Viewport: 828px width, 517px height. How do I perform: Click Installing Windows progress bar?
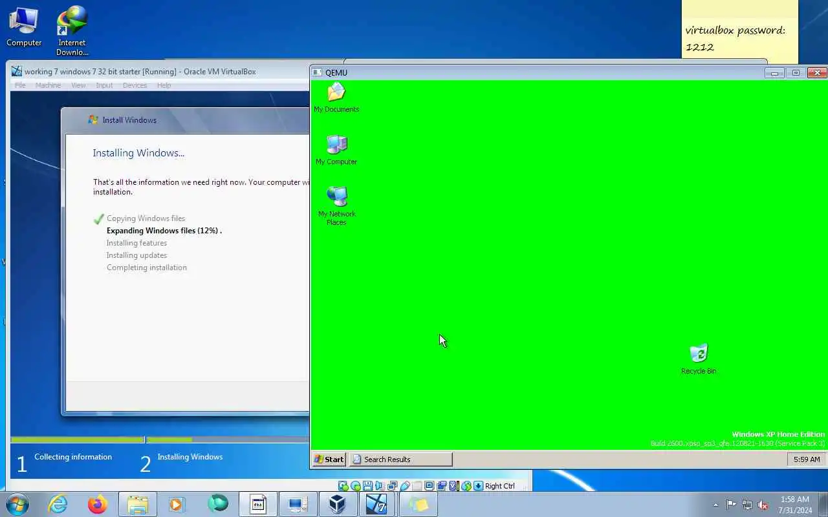pyautogui.click(x=228, y=440)
